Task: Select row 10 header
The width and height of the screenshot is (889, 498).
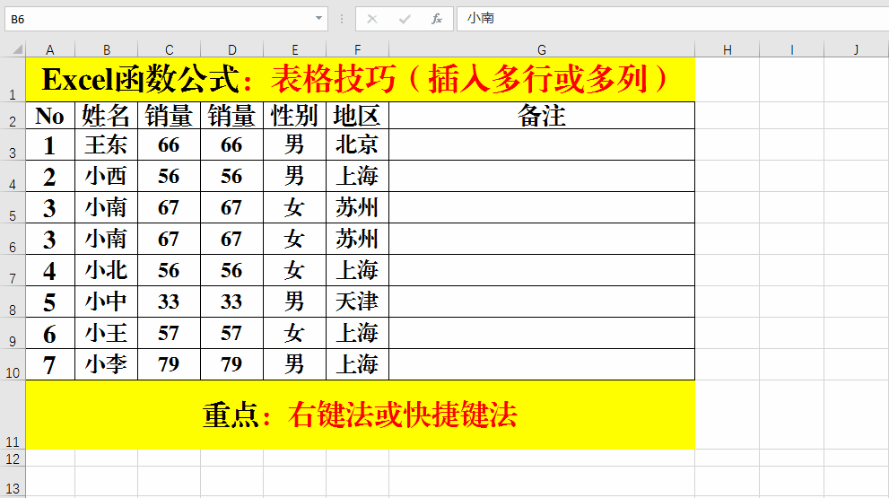Action: click(x=13, y=364)
